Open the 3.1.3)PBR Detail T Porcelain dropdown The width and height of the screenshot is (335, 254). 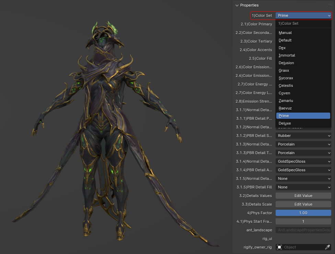pos(303,153)
